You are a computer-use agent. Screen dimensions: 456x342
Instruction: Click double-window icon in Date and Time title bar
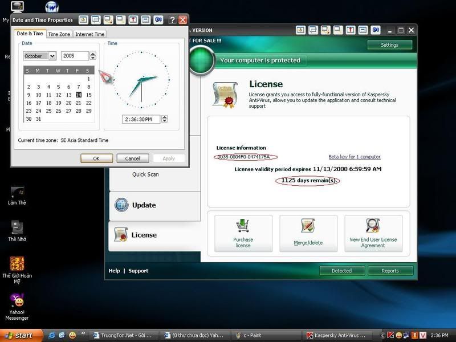(x=96, y=20)
